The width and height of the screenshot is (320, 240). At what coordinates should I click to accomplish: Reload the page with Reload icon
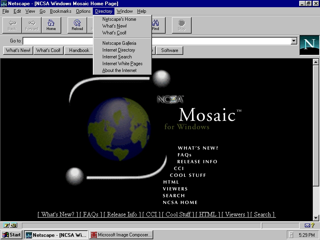[x=77, y=25]
